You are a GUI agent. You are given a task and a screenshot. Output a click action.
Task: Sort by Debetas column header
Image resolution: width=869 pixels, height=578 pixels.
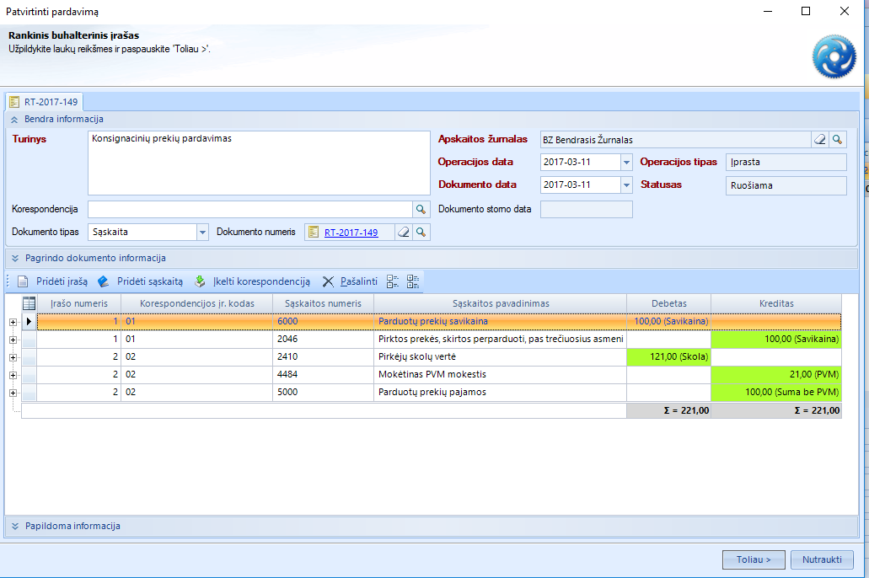click(x=669, y=303)
